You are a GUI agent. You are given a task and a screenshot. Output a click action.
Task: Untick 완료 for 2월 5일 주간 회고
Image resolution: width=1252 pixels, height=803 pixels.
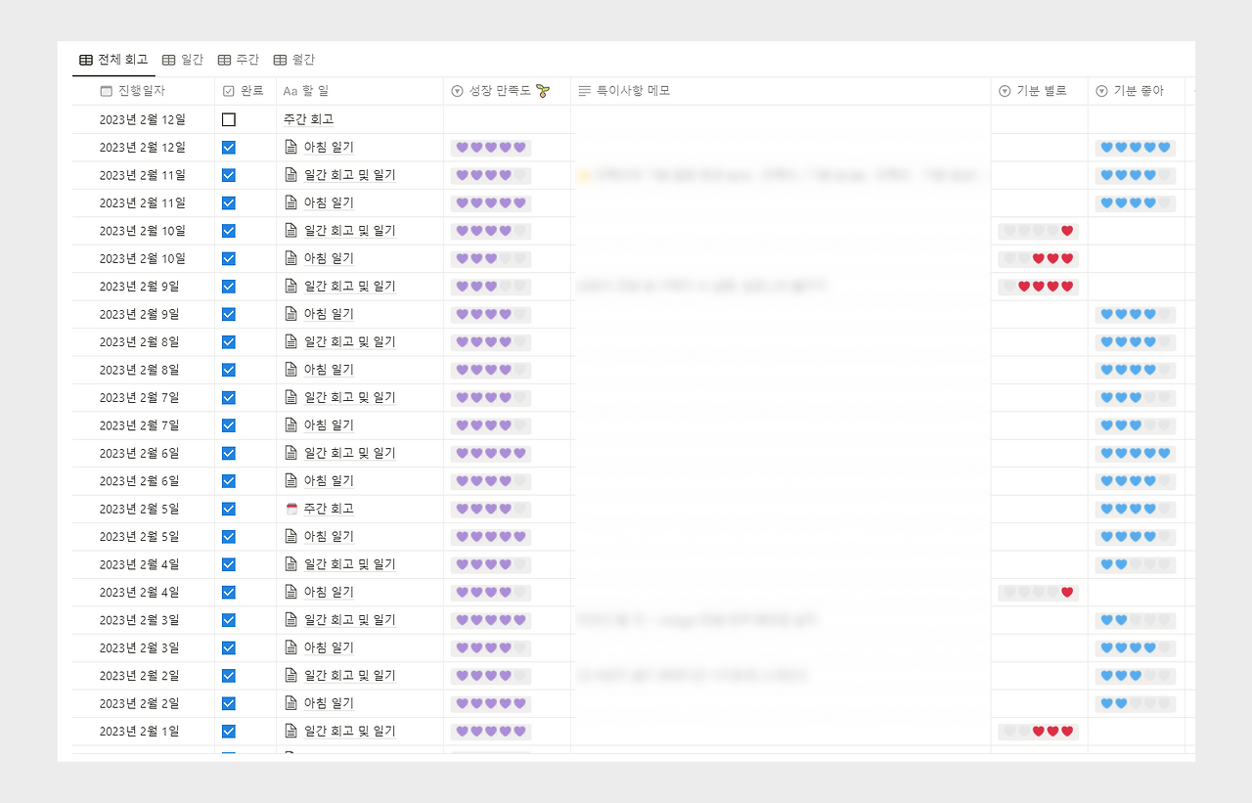229,509
